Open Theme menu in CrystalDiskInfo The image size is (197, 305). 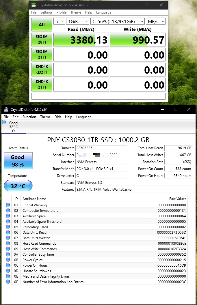click(x=45, y=117)
